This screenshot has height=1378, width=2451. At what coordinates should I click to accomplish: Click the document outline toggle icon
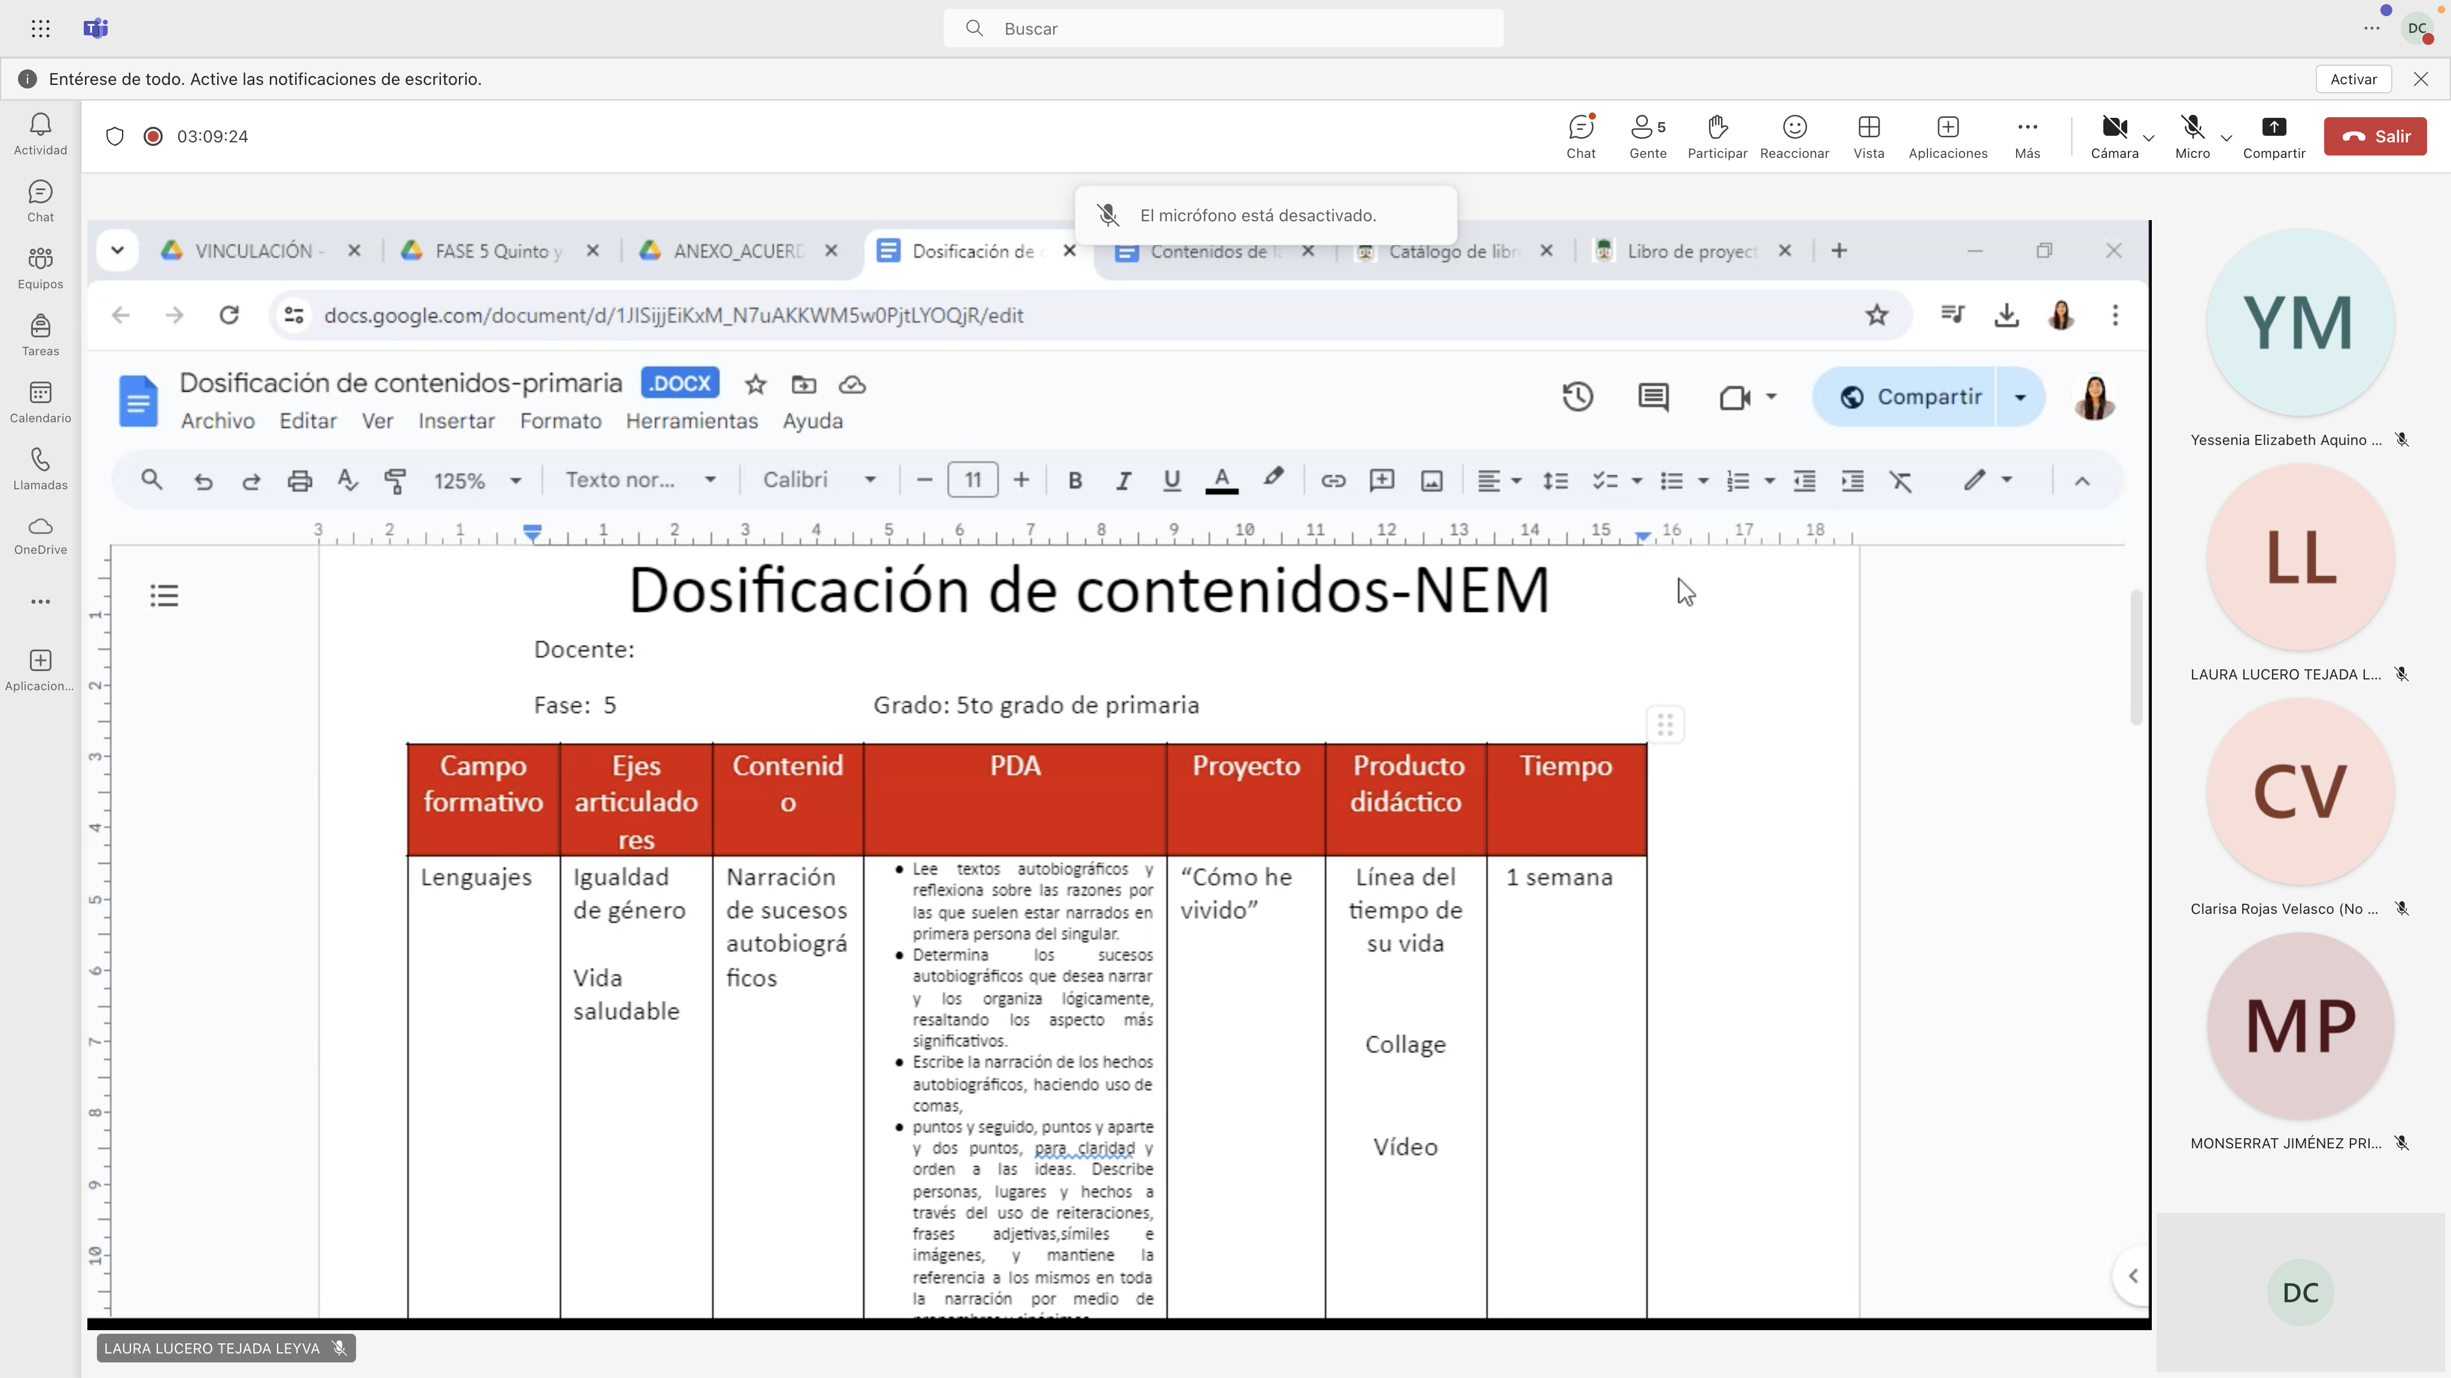coord(163,594)
